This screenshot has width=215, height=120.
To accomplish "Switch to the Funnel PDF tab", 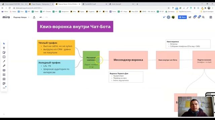I will click(94, 4).
